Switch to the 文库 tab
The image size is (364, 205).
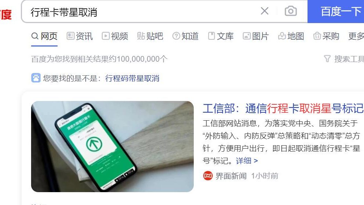click(x=221, y=36)
